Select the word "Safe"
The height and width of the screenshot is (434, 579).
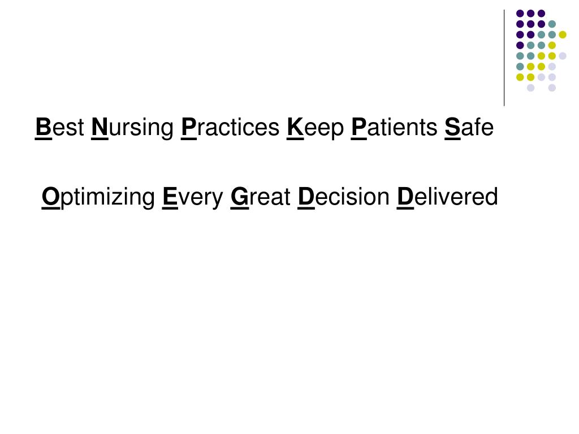click(x=469, y=127)
